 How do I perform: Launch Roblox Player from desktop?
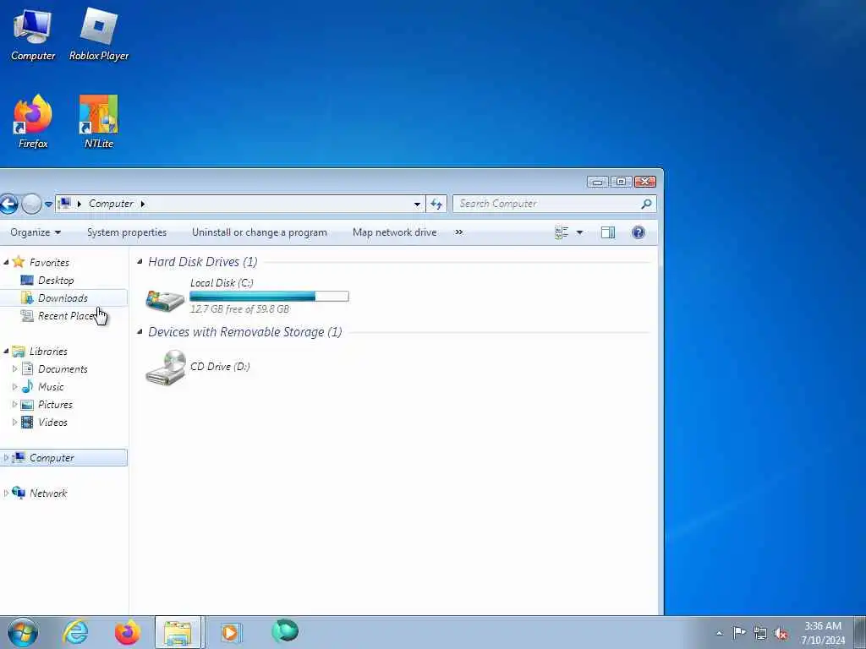pyautogui.click(x=99, y=34)
